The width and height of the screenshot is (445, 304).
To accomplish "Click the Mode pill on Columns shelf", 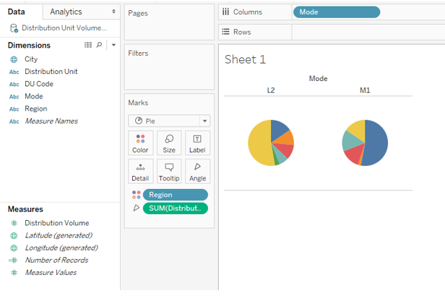I will (336, 12).
